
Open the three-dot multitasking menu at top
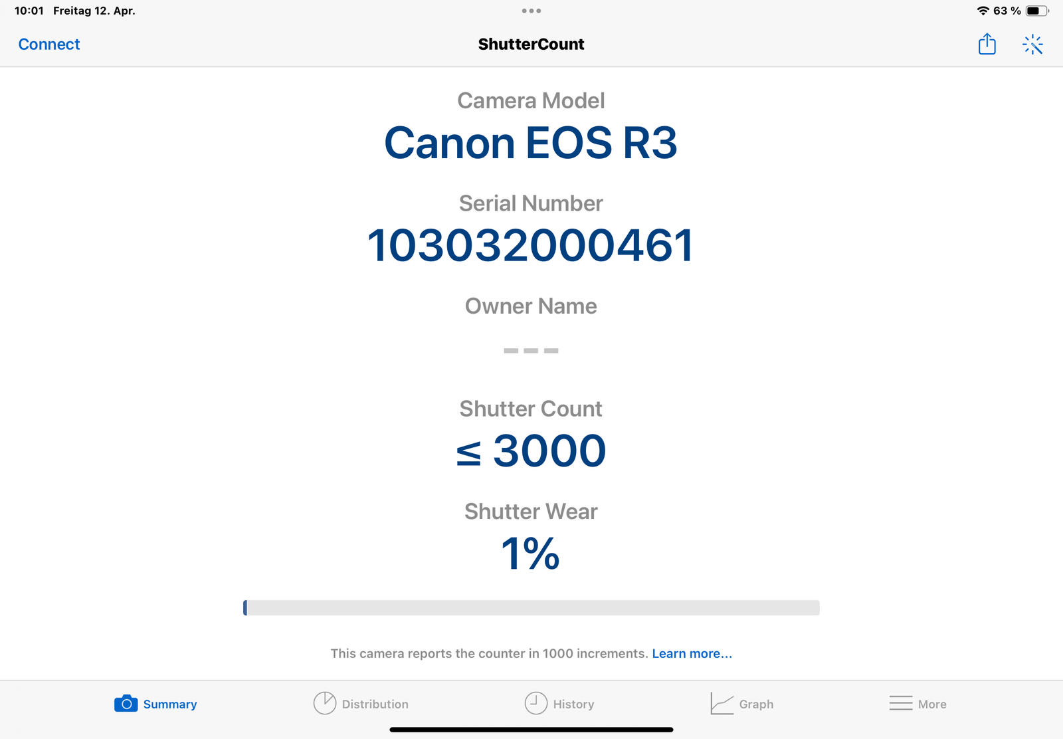point(531,11)
